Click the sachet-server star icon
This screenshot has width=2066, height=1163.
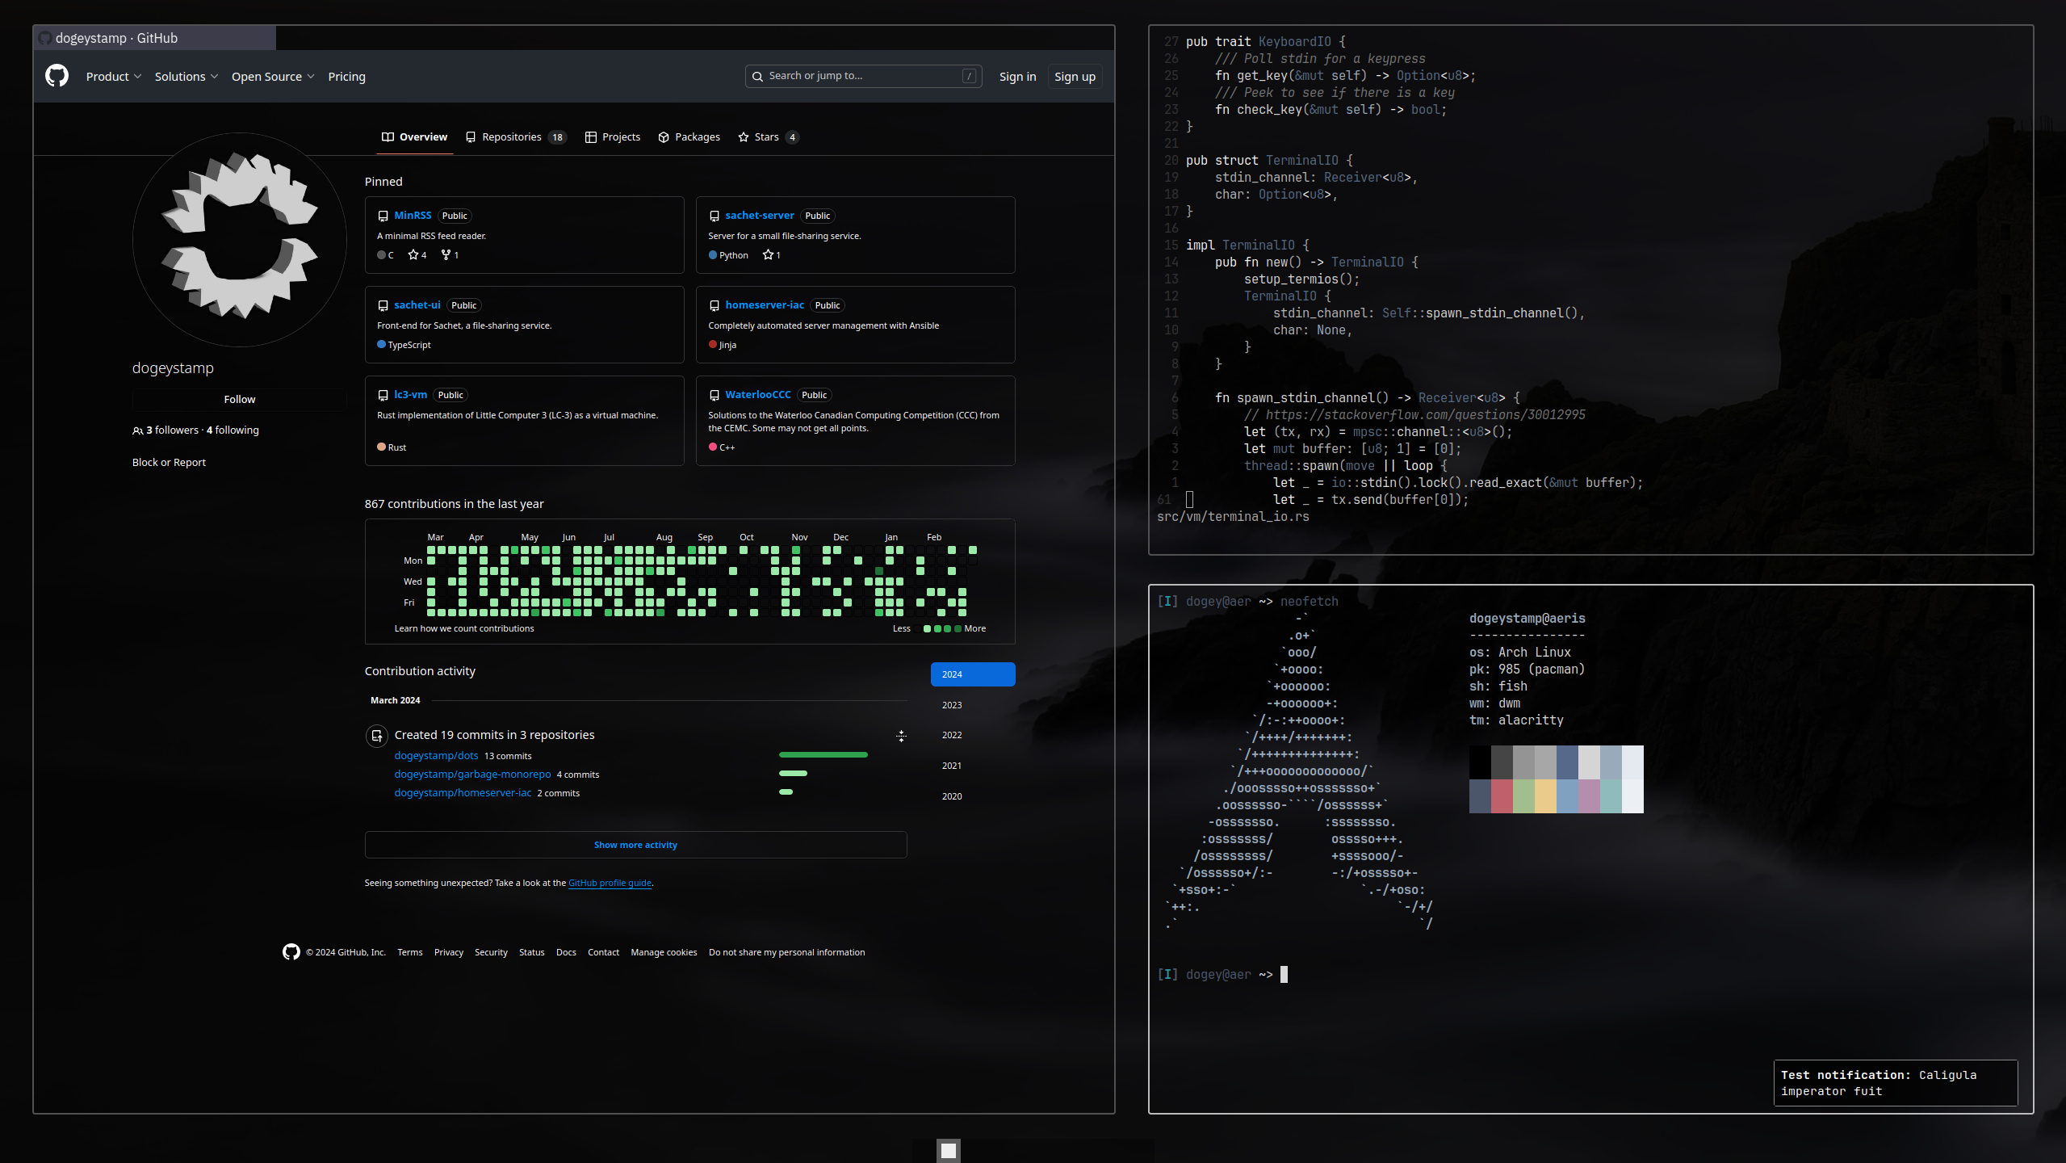(768, 255)
